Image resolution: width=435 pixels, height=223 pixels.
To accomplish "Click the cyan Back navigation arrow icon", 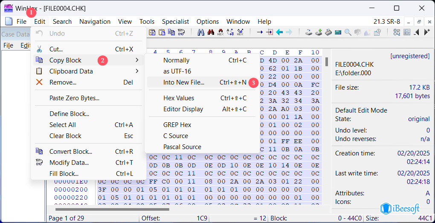I will 279,32.
